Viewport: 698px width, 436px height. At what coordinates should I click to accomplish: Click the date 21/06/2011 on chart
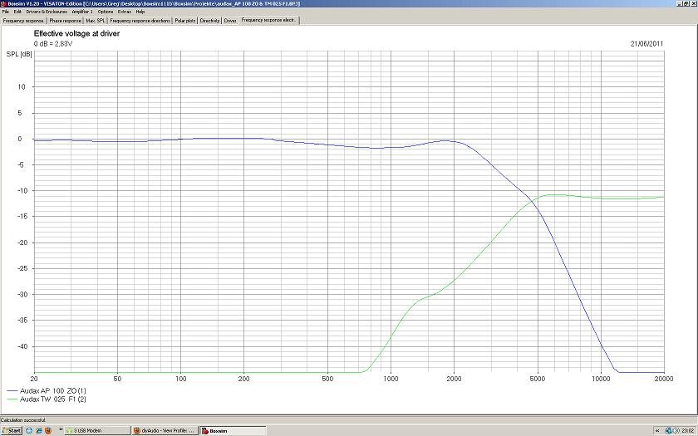click(x=646, y=43)
